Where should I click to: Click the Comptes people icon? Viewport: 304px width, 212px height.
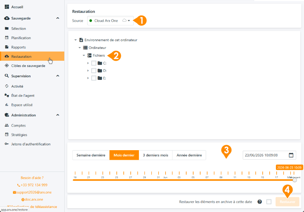(7, 125)
